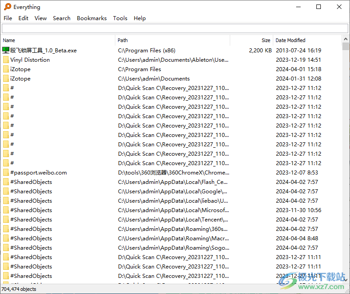Click iZotope folder icon in Documents path
The height and width of the screenshot is (294, 350).
[6, 79]
